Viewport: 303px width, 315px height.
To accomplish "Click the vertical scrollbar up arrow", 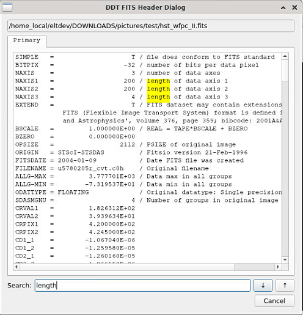I will click(x=285, y=56).
